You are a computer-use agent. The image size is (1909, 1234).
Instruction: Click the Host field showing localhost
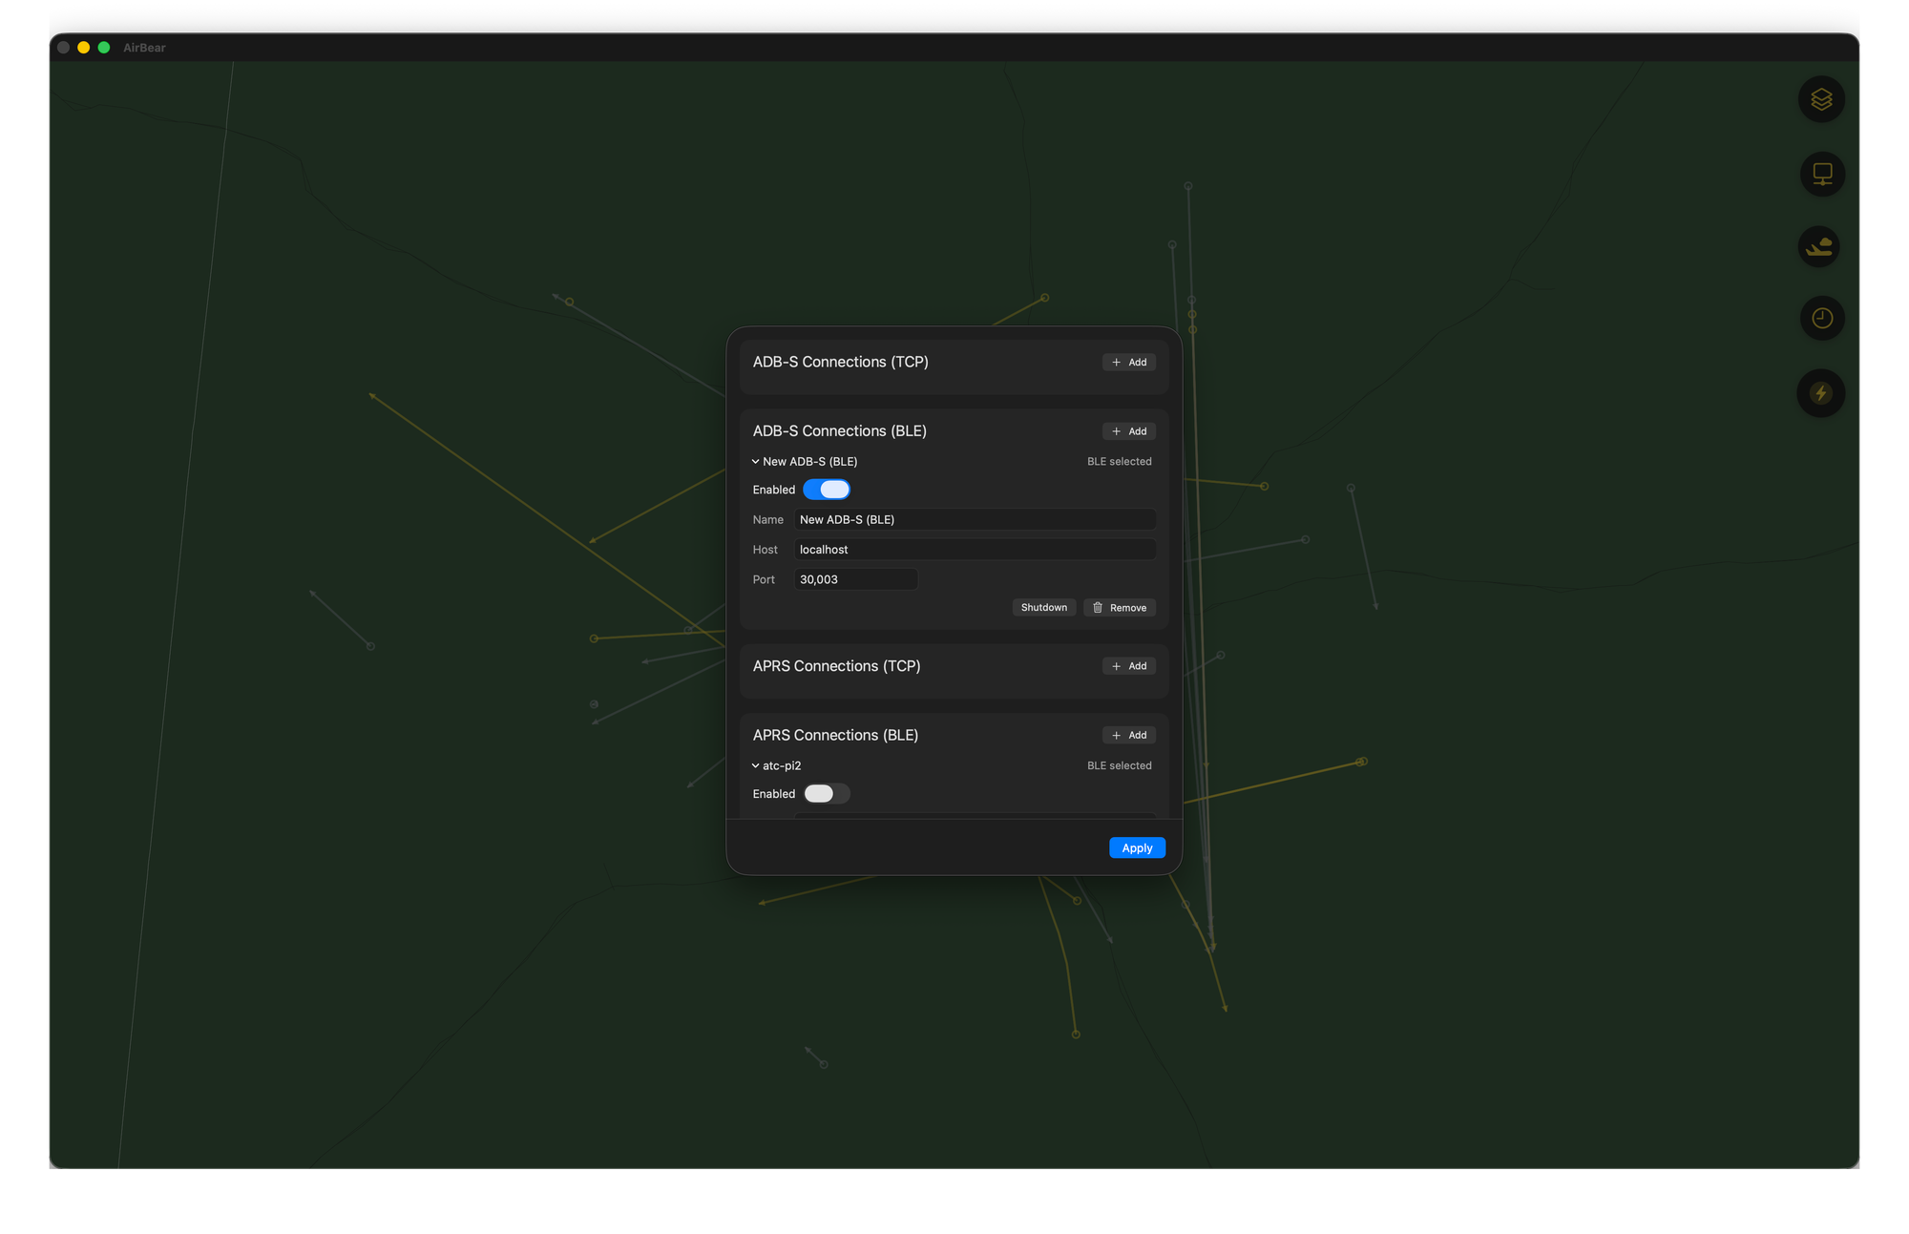(x=974, y=550)
